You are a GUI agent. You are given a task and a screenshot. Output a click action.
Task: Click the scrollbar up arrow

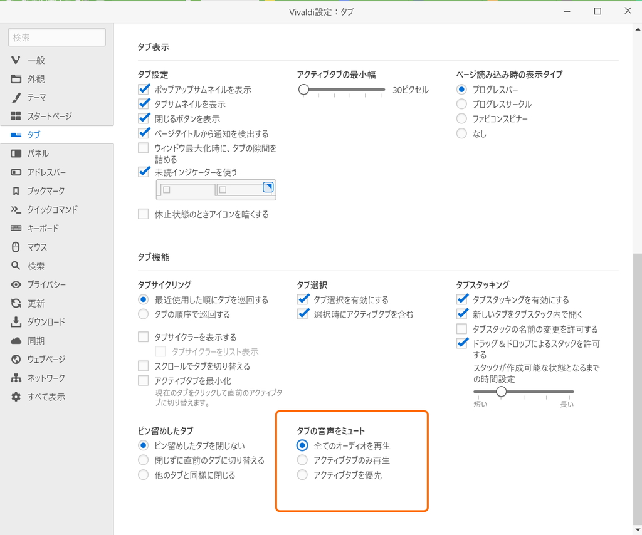pyautogui.click(x=638, y=29)
